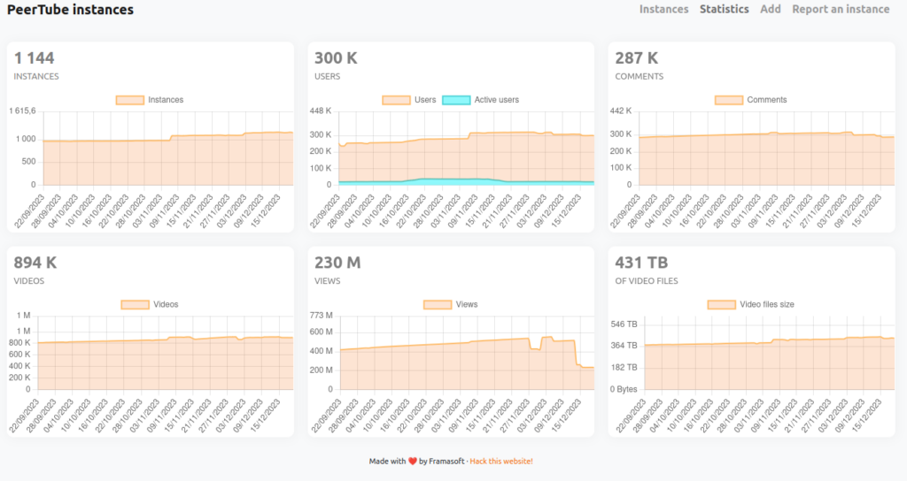Open Report an instance page
Image resolution: width=907 pixels, height=481 pixels.
841,9
